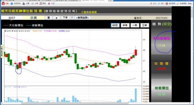Select the 三年 chart range

pyautogui.click(x=144, y=25)
